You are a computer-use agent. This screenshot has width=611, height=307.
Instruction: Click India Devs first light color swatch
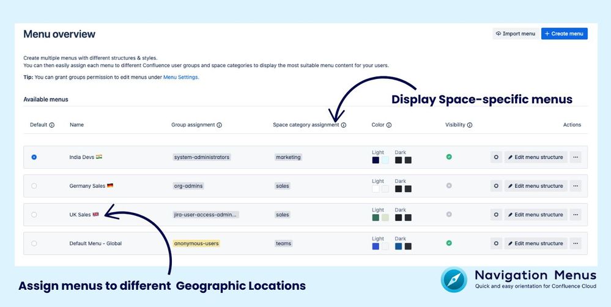pos(376,160)
